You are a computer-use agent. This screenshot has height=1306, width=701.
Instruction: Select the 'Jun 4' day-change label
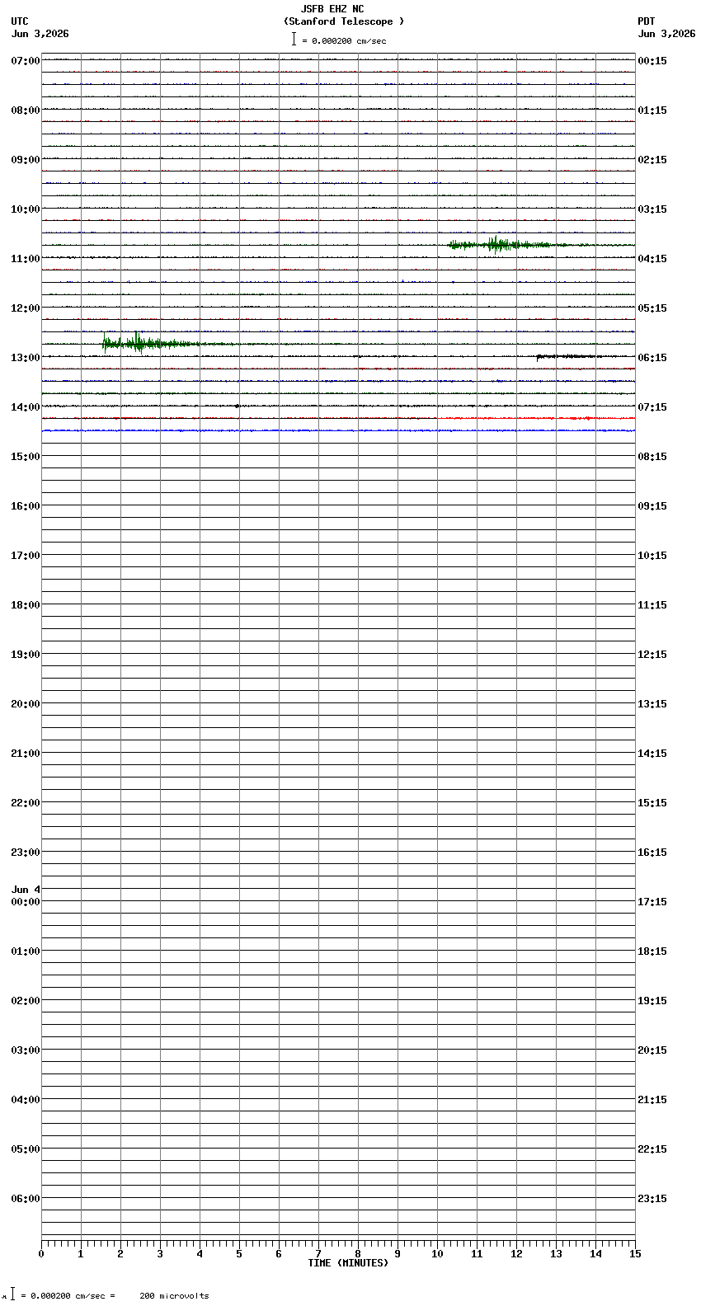point(26,890)
